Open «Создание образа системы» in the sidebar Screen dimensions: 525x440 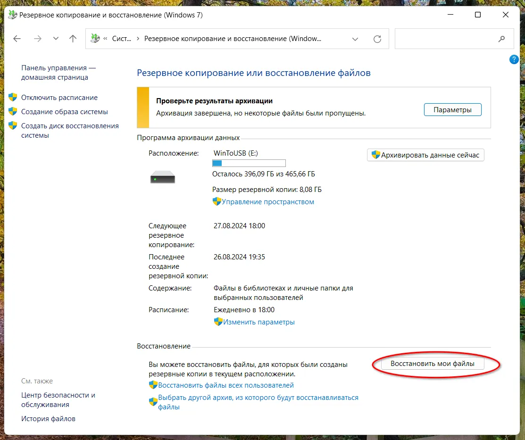point(65,112)
